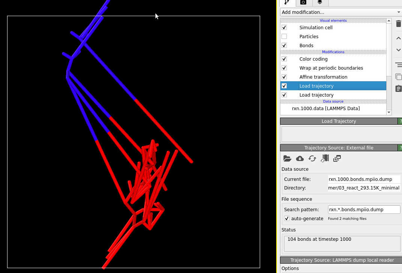402x273 pixels.
Task: Open the Add modification dropdown
Action: pyautogui.click(x=340, y=12)
